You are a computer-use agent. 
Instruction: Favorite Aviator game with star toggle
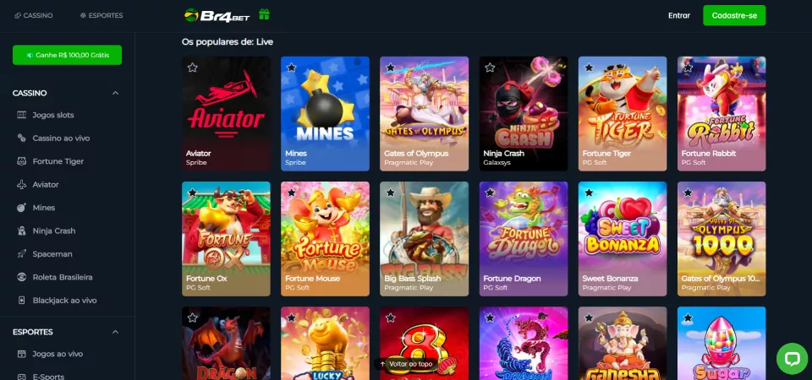click(x=192, y=68)
